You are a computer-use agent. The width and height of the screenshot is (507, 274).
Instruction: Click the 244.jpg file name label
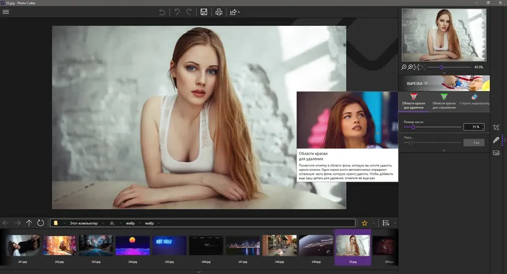132,262
